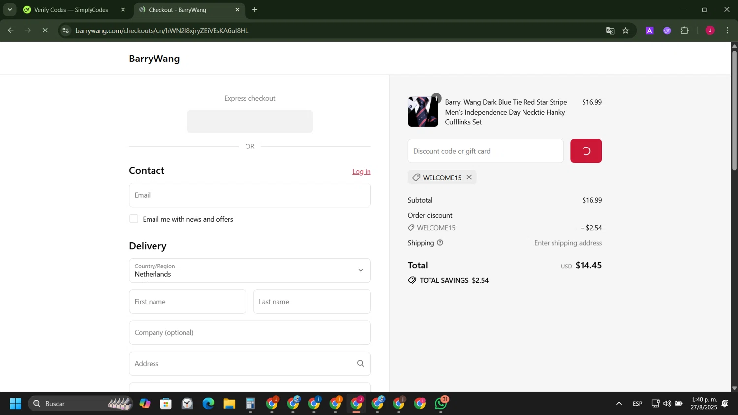Click the BarryWang store logo
Image resolution: width=738 pixels, height=415 pixels.
tap(154, 59)
